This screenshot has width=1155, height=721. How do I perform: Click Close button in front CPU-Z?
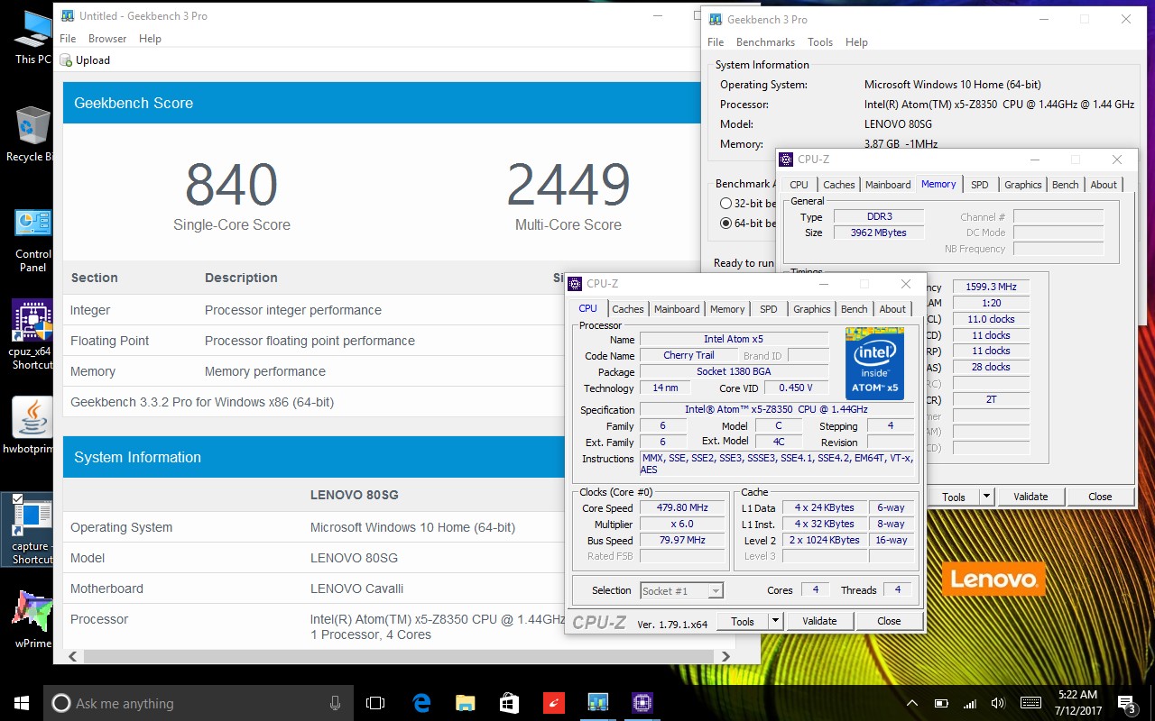889,621
